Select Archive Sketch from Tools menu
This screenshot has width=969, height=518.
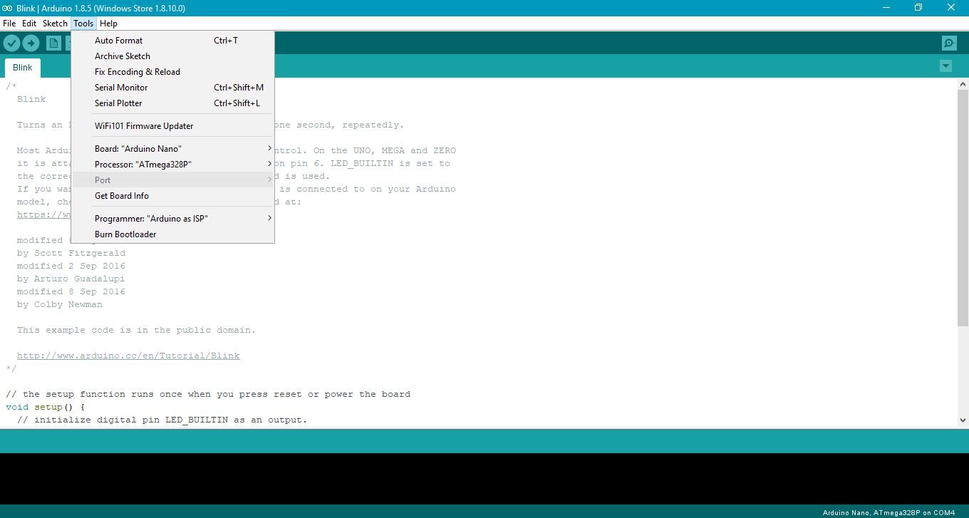122,56
